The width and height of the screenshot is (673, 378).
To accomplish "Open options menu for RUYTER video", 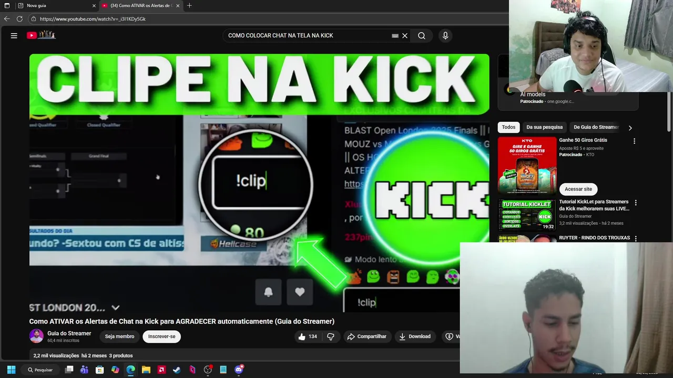I will [635, 239].
